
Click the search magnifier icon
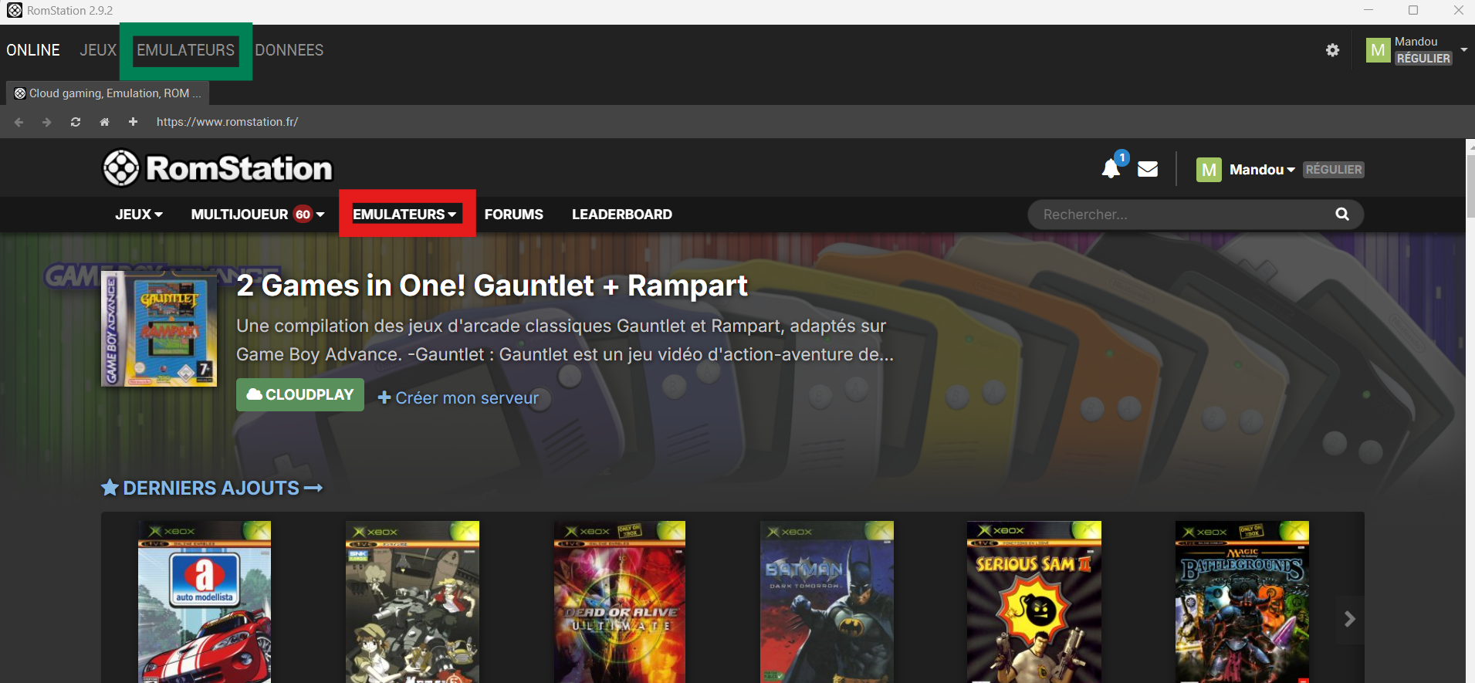tap(1342, 215)
